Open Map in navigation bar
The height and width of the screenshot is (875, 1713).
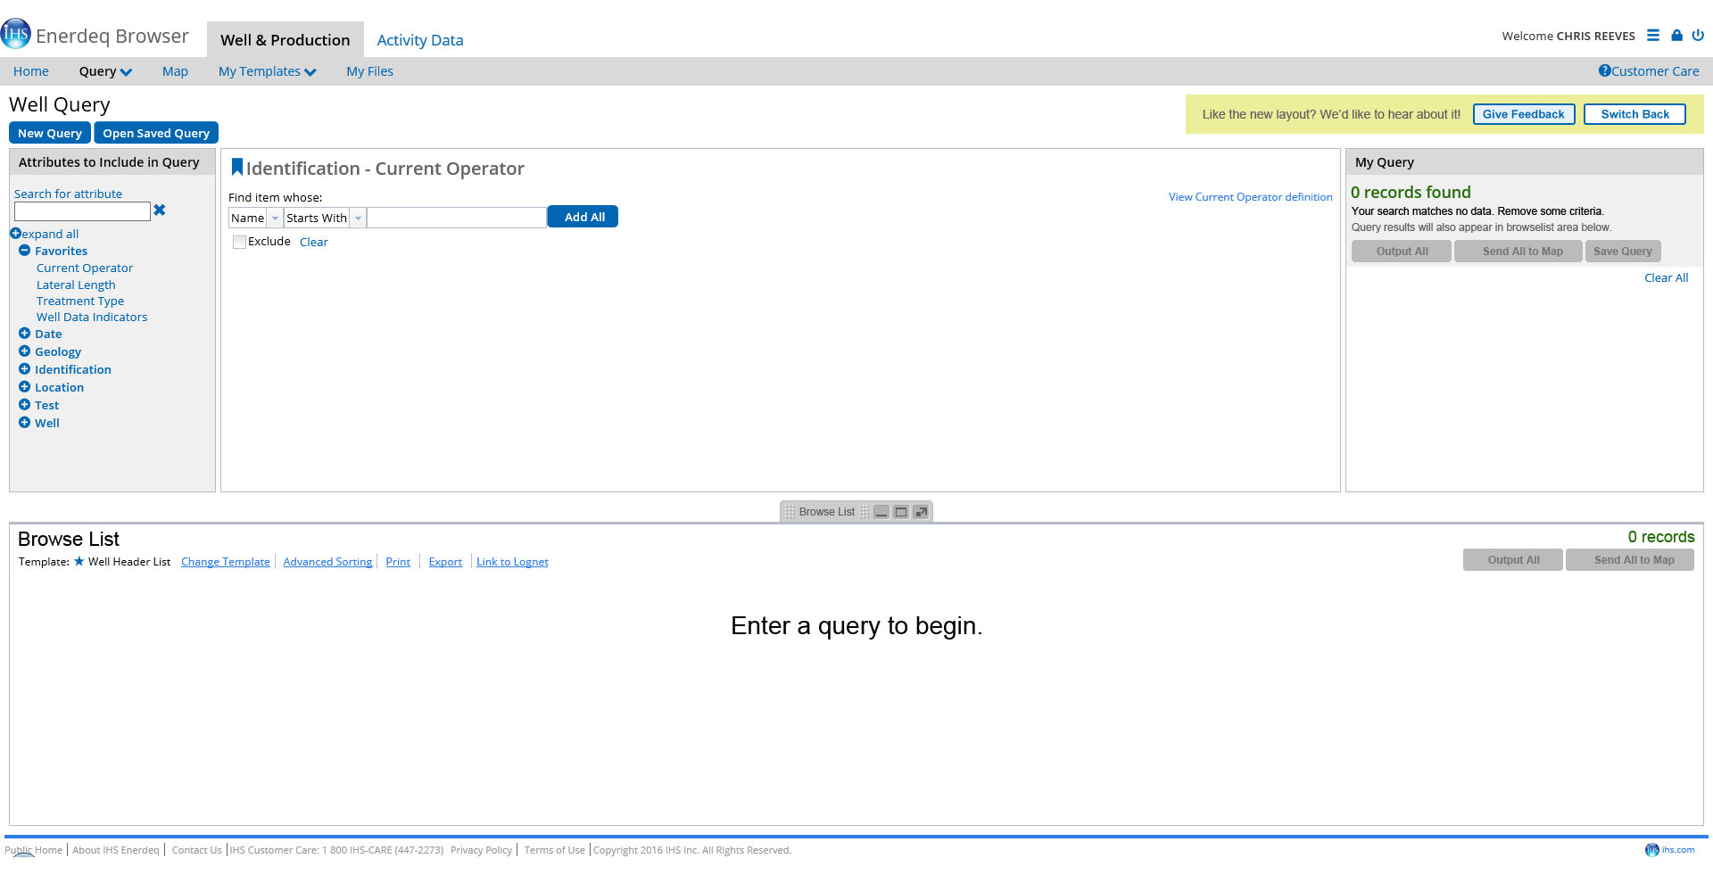(x=175, y=71)
